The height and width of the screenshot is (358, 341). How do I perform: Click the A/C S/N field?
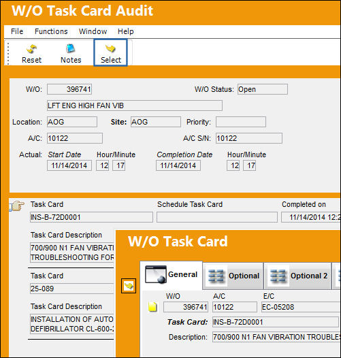pos(249,138)
